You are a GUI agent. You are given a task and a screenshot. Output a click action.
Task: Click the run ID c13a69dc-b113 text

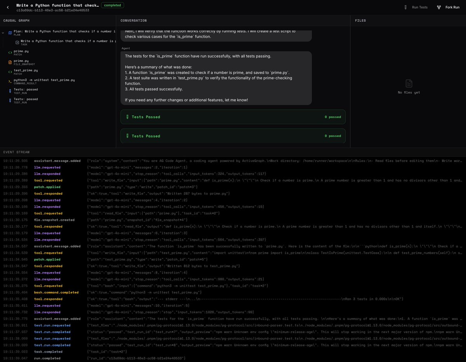(x=52, y=10)
